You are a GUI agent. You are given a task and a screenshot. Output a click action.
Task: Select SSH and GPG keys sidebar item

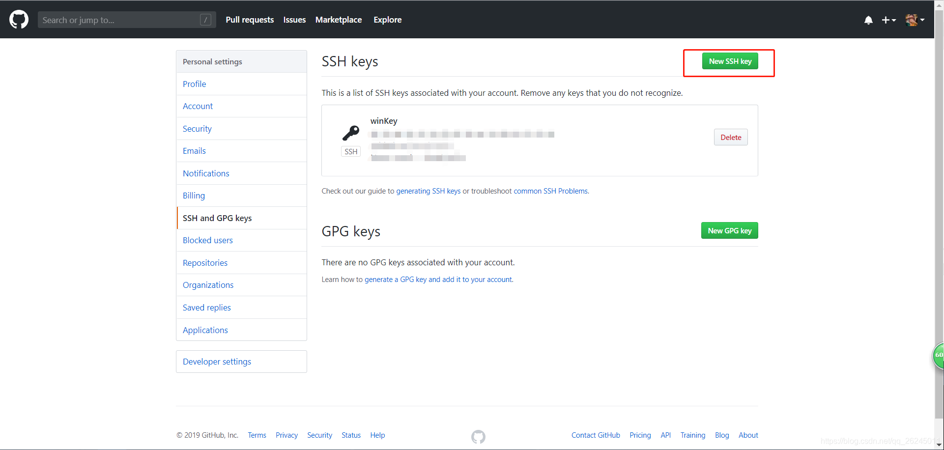point(241,218)
